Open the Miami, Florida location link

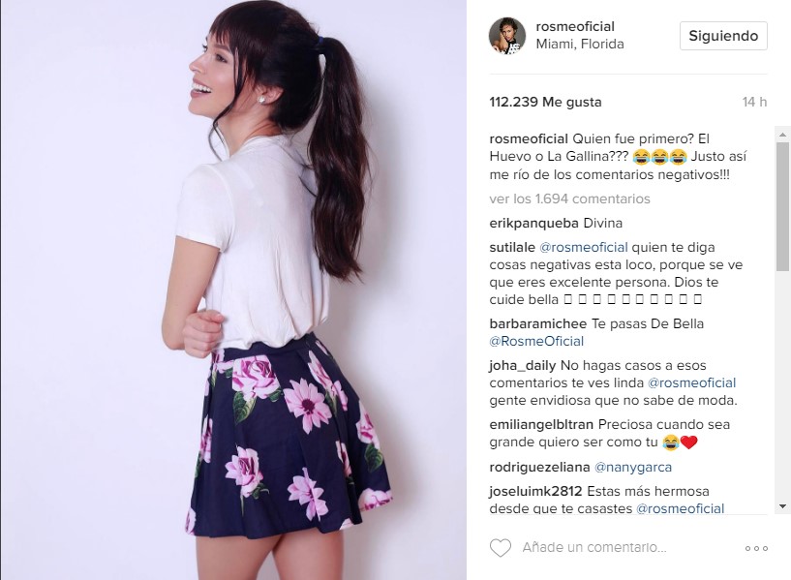(x=580, y=45)
